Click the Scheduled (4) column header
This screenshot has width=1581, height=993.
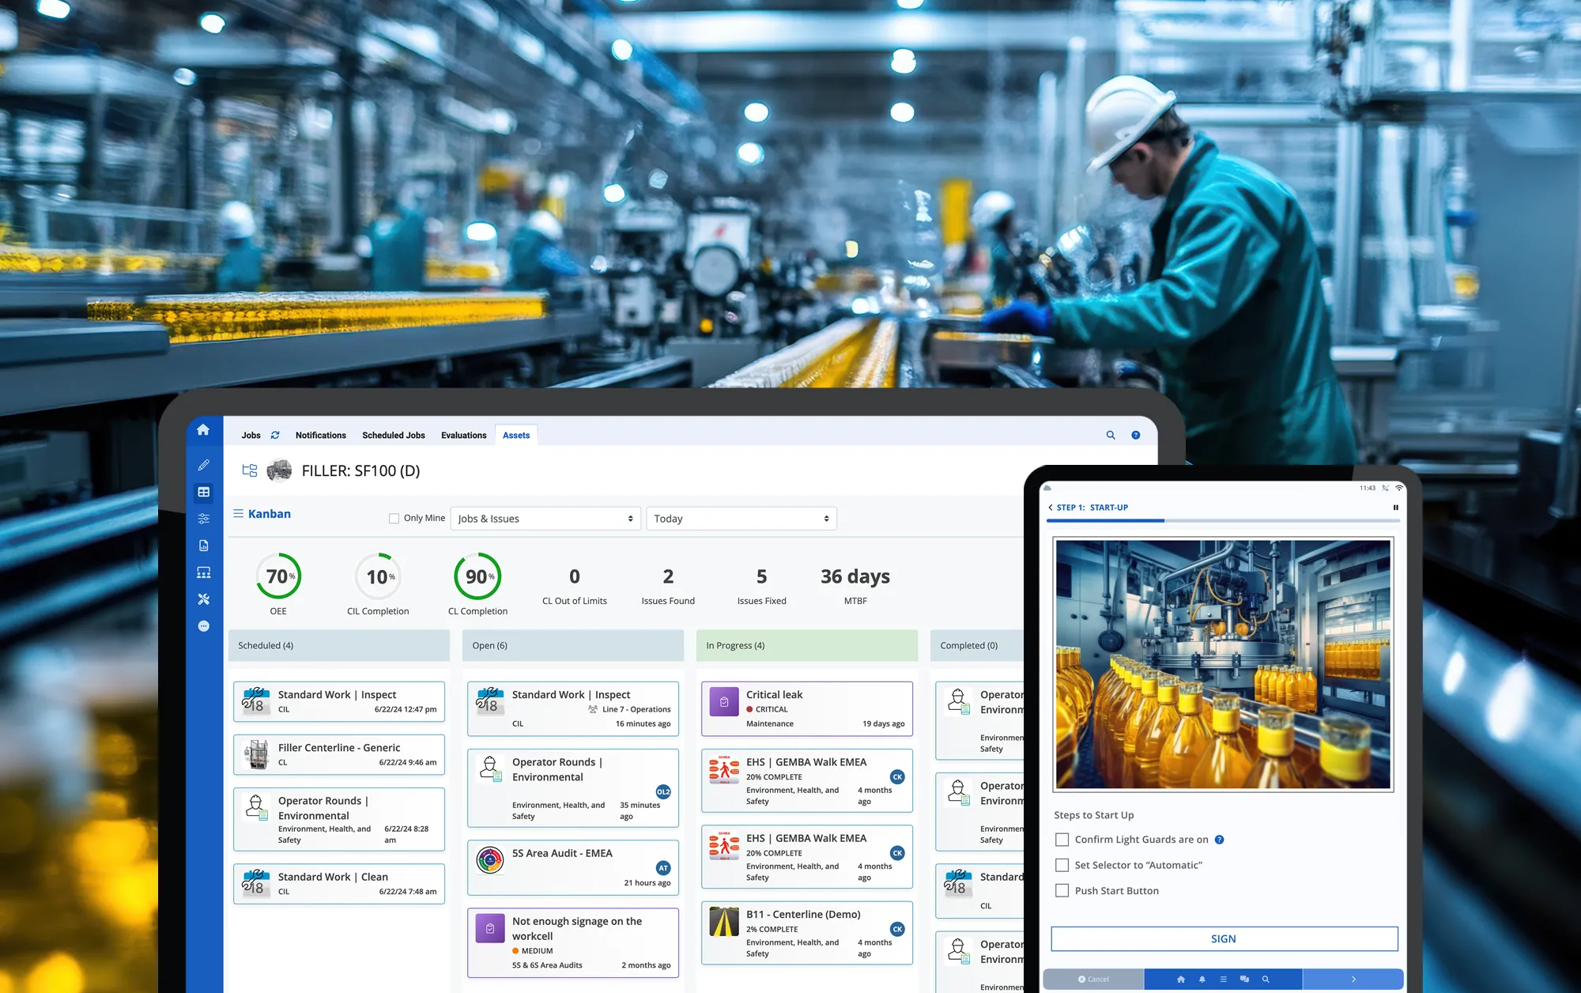coord(339,645)
